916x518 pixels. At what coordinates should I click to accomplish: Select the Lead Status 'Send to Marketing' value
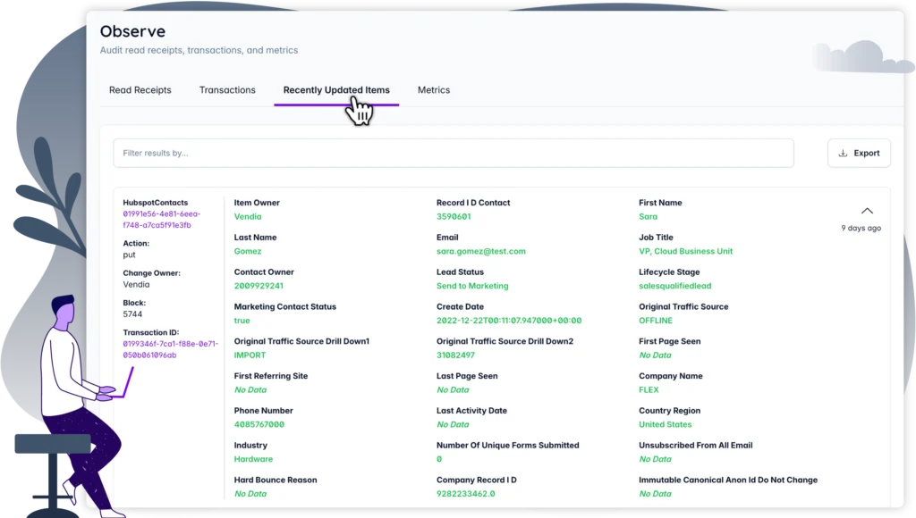472,286
